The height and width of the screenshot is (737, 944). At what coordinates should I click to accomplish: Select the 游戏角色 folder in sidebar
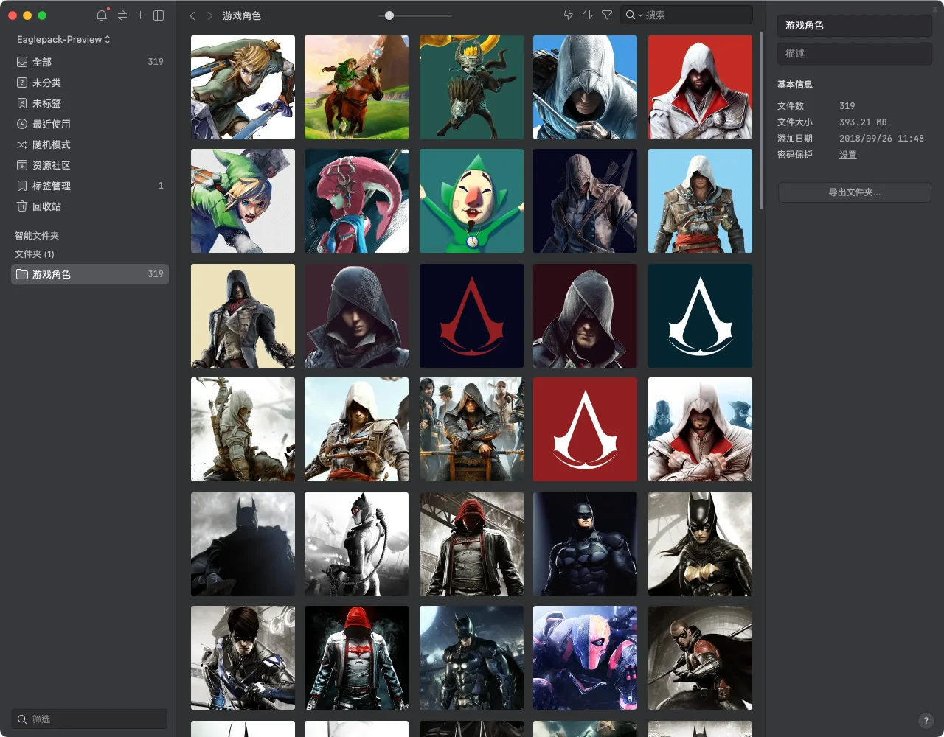(x=90, y=274)
